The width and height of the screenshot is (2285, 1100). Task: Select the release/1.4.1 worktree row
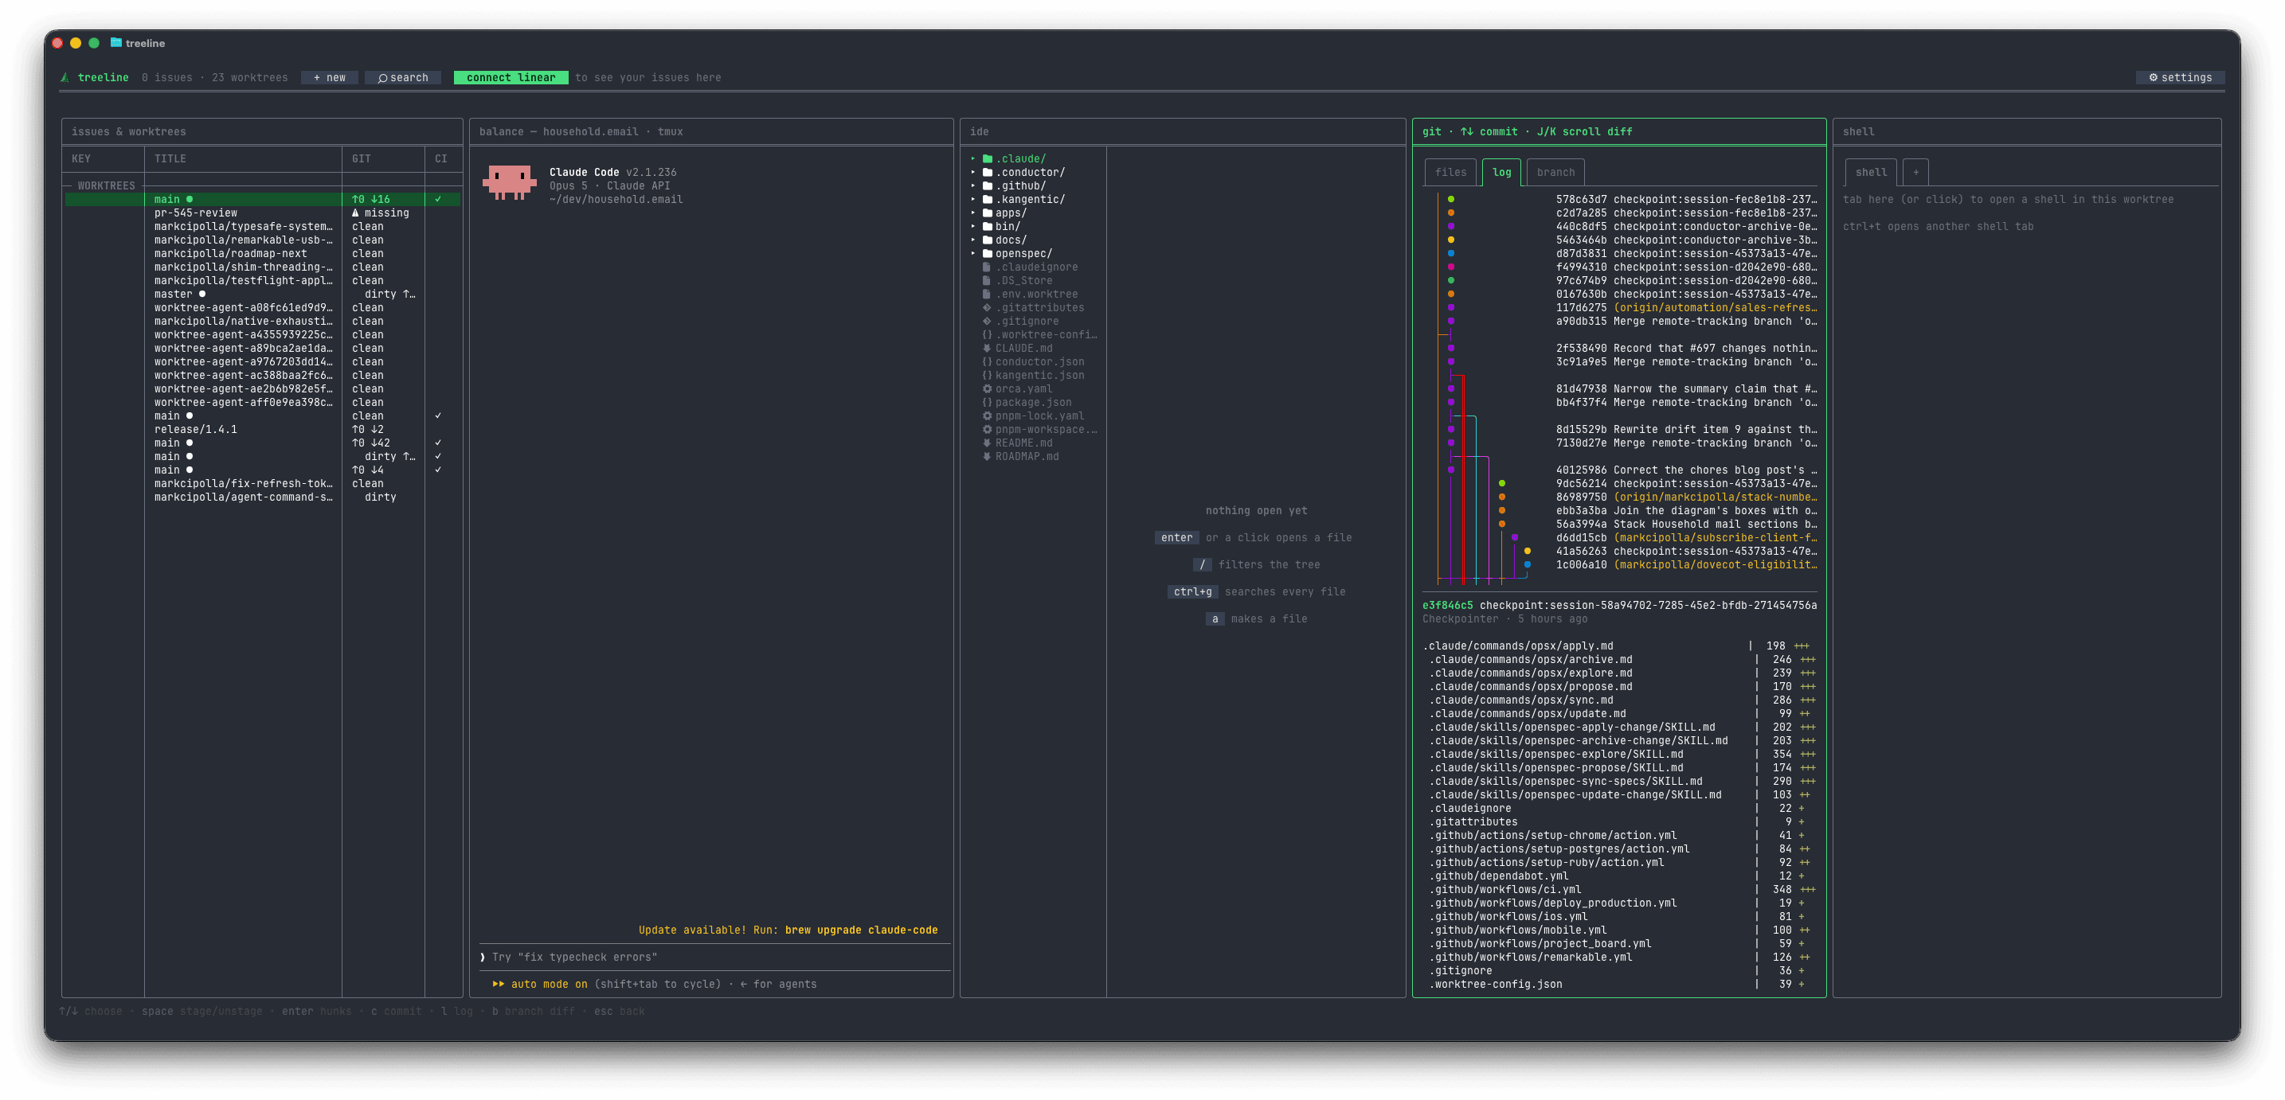[263, 430]
